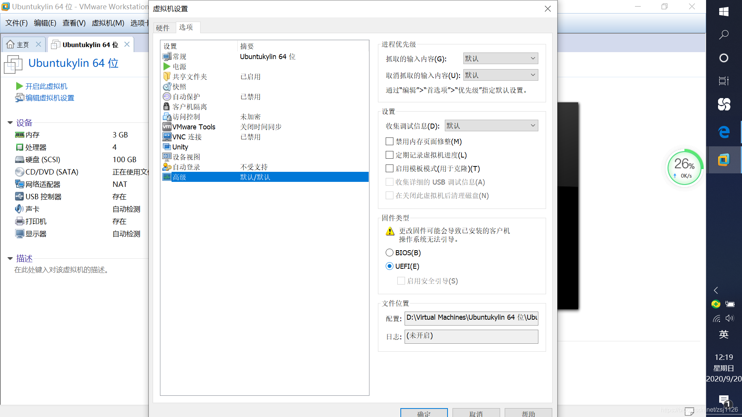Screen dimensions: 742x417
Task: Click the CD/DVD (SATA) disc icon
Action: pyautogui.click(x=19, y=172)
